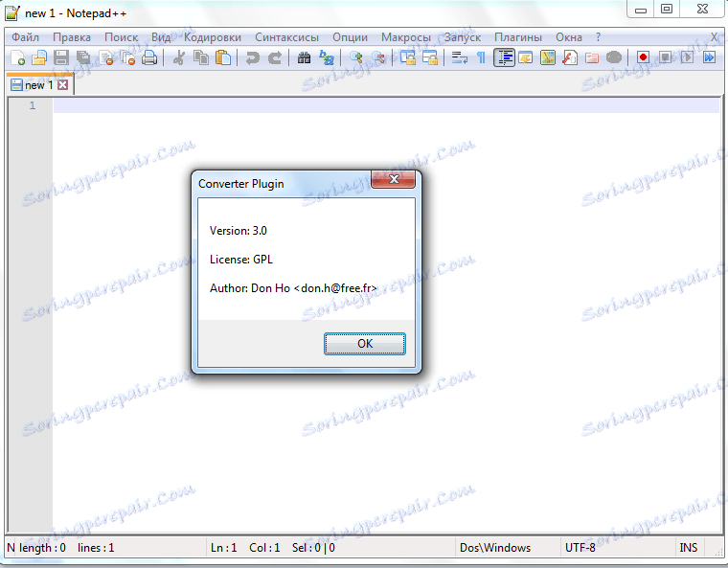Toggle Show All Characters pilcrow icon
Image resolution: width=728 pixels, height=568 pixels.
point(482,58)
